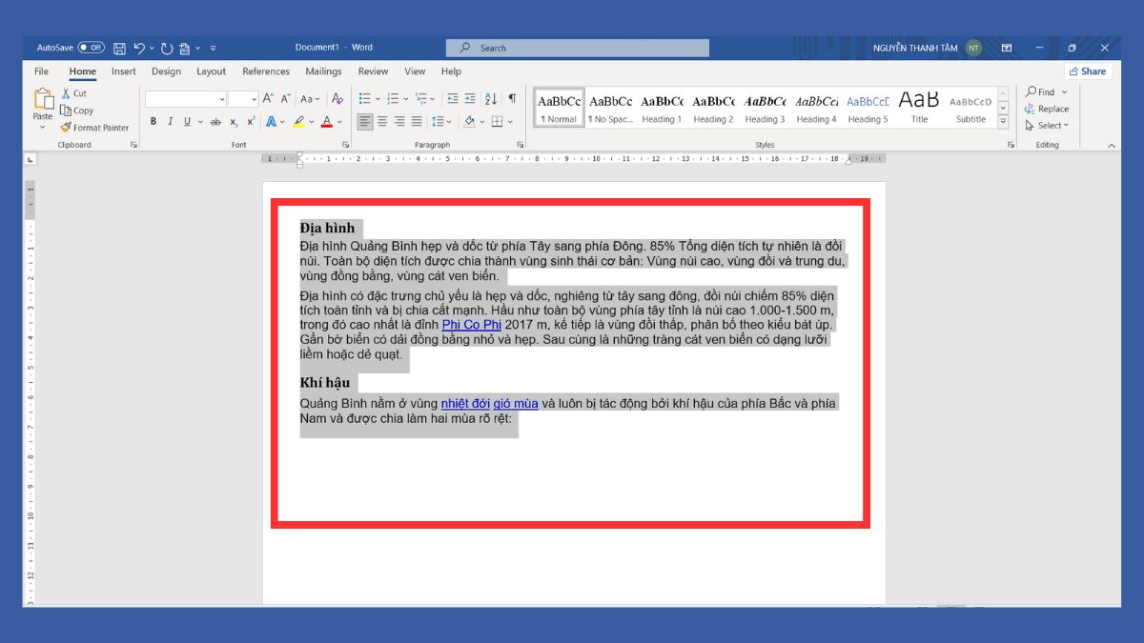
Task: Open the font name combo box
Action: (186, 99)
